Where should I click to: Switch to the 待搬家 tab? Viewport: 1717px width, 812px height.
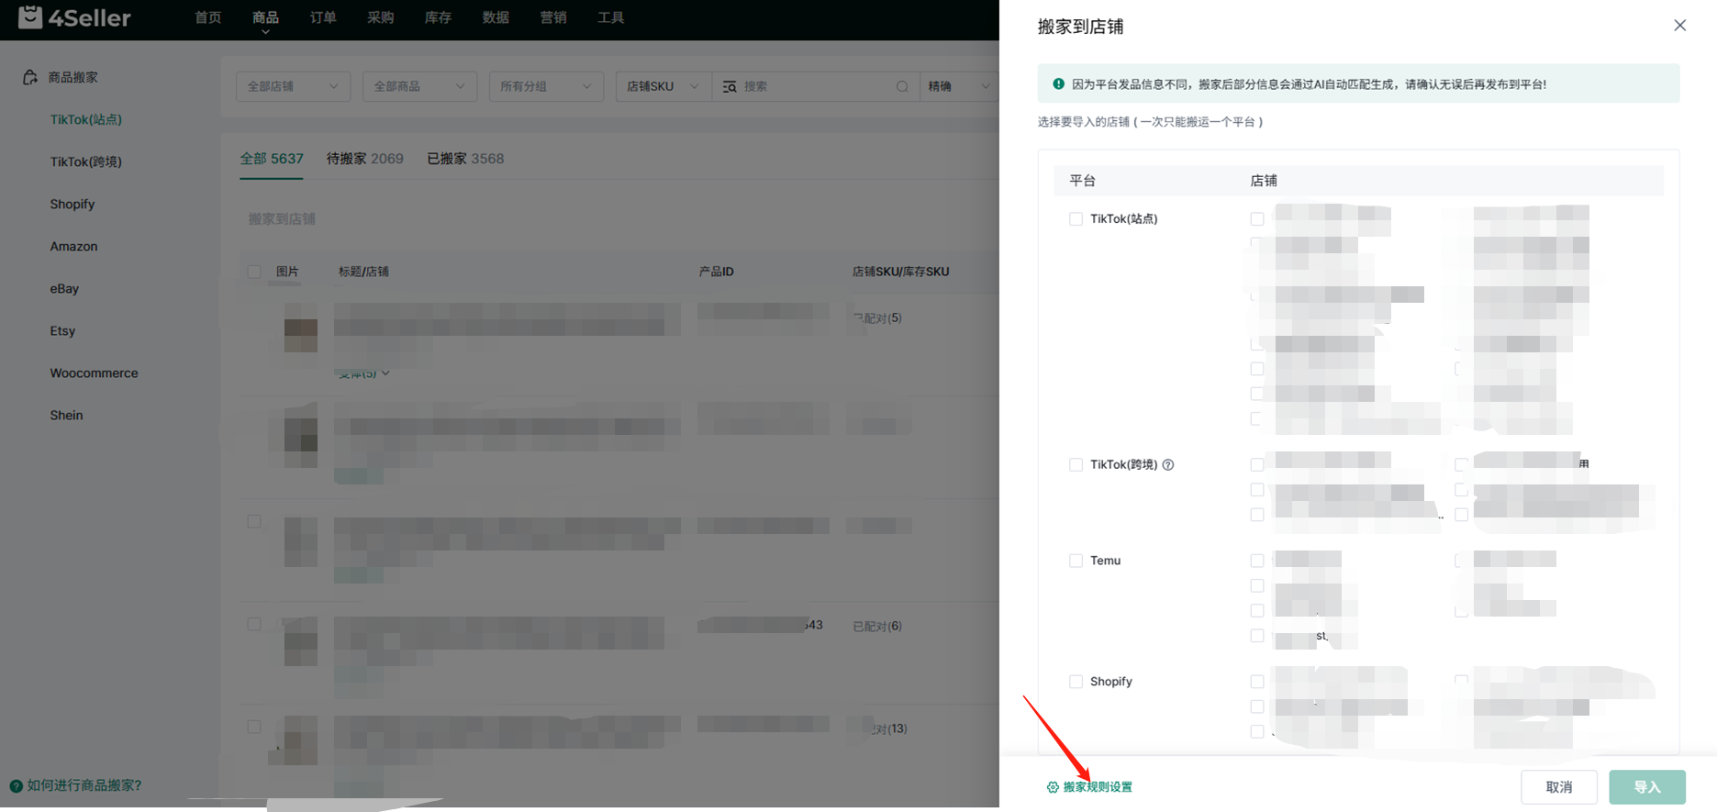[x=364, y=159]
